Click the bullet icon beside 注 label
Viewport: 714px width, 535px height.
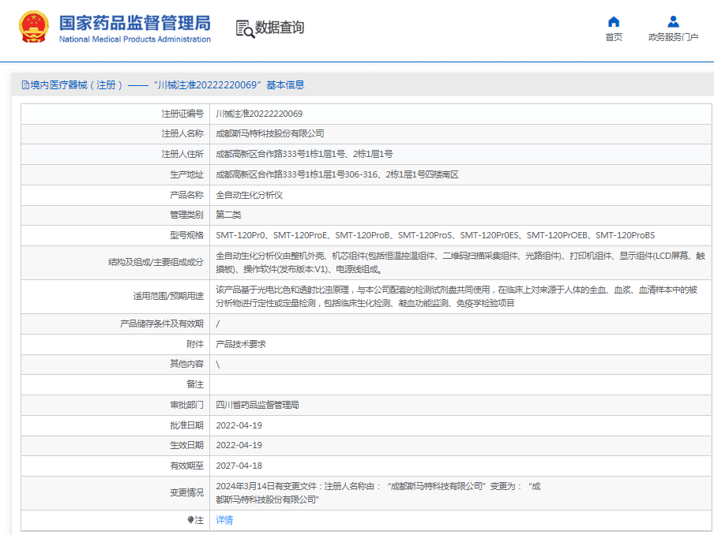[x=190, y=520]
